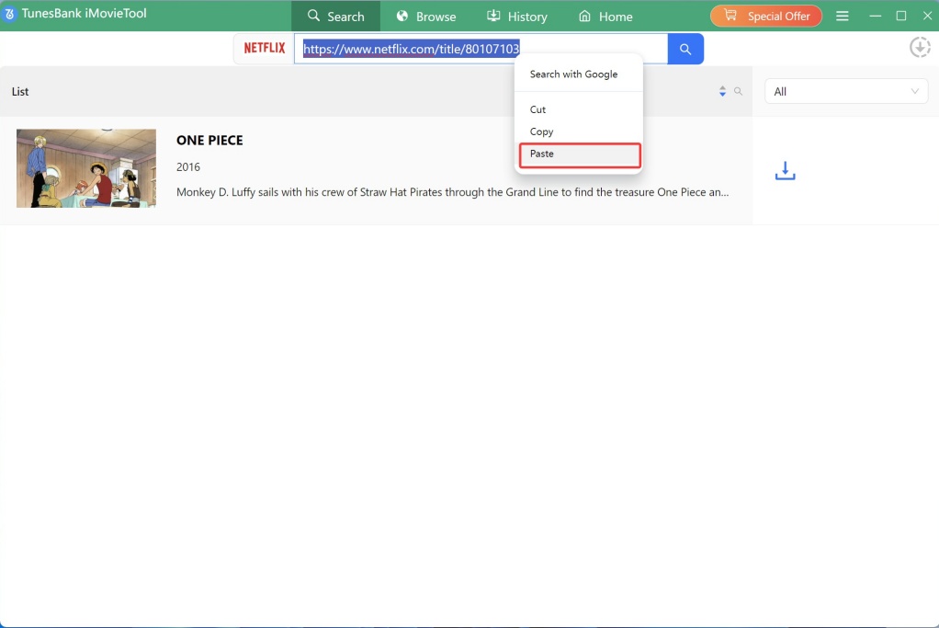Viewport: 939px width, 628px height.
Task: Select Copy in the context menu
Action: point(542,131)
